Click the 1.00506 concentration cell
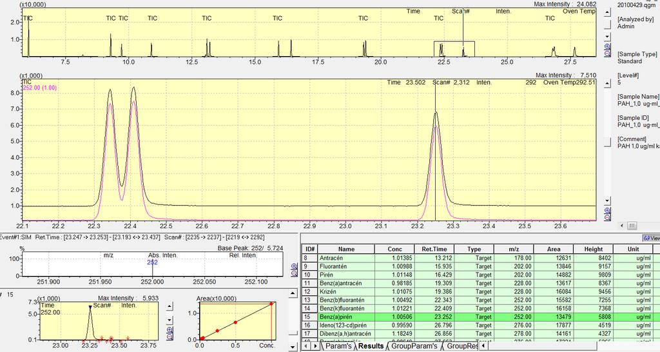This screenshot has height=352, width=660. click(394, 317)
